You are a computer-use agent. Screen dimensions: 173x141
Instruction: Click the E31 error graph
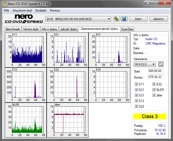coord(109,50)
